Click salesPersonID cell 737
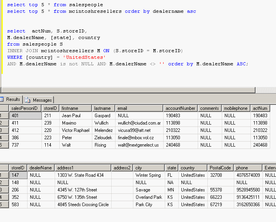Screen dimensions: 276x222 pos(25,145)
